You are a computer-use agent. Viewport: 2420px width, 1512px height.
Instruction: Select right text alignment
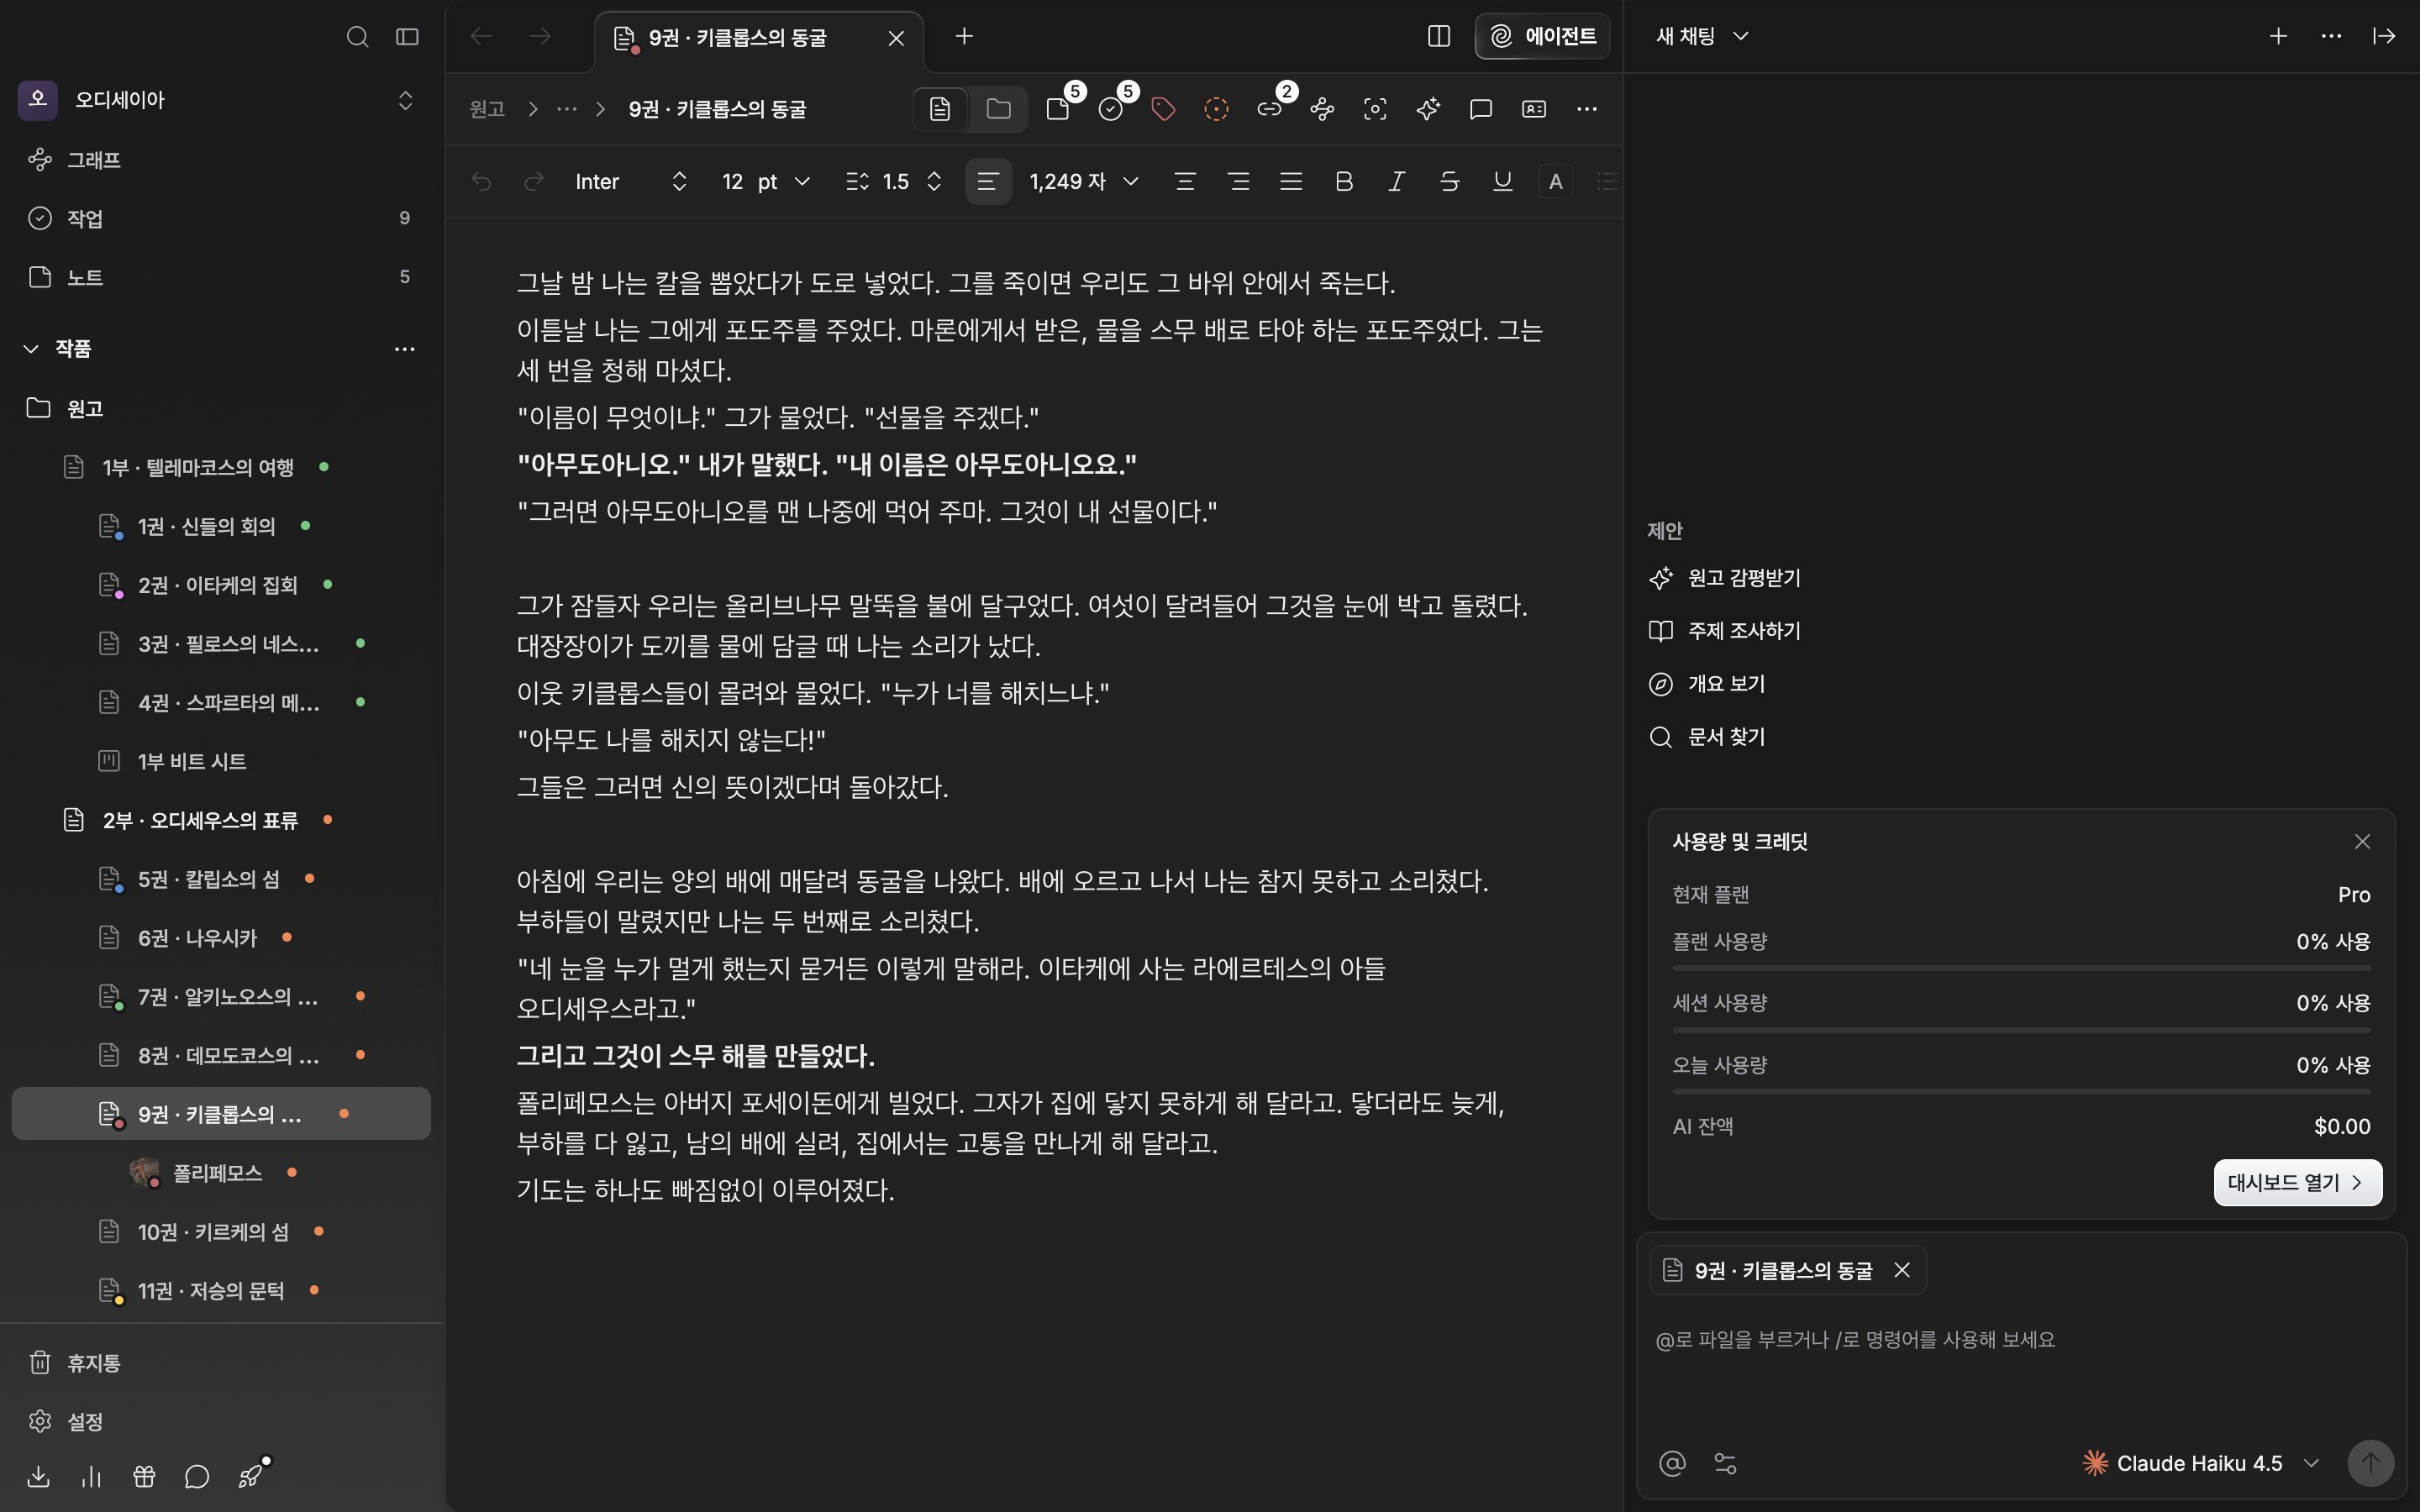(x=1238, y=181)
